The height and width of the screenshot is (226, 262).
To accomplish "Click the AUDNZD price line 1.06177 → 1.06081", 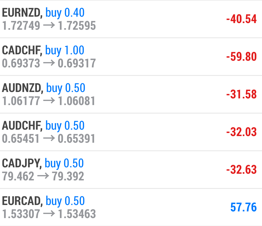I will (49, 101).
